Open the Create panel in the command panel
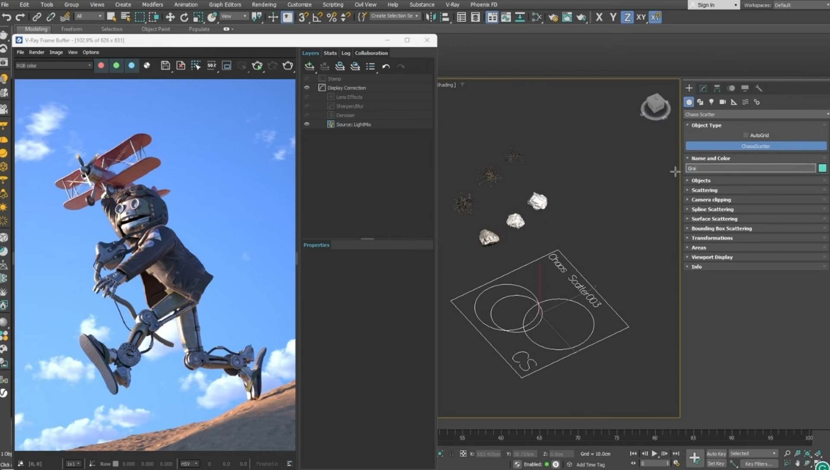 [689, 88]
